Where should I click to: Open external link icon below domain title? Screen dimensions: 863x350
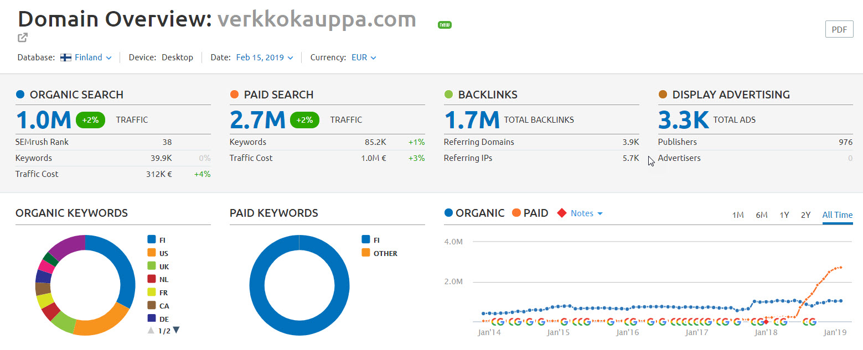pyautogui.click(x=23, y=38)
